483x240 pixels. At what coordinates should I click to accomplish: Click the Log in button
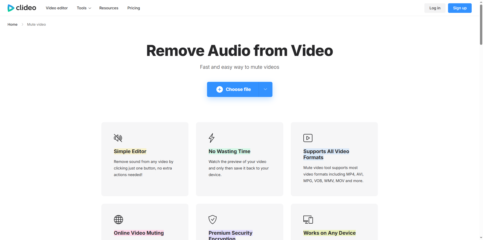(x=435, y=8)
